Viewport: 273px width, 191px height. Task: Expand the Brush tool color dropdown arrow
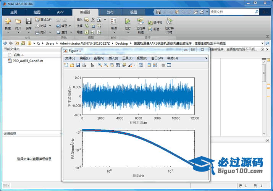[x=134, y=65]
